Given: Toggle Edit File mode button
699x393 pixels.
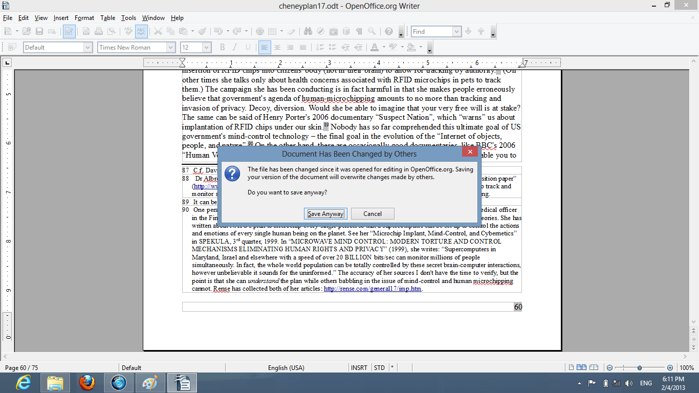Looking at the screenshot, I should 69,32.
